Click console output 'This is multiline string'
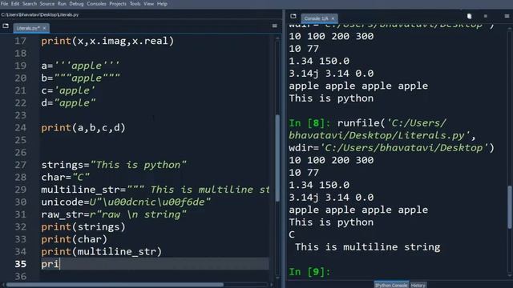This screenshot has width=513, height=288. 367,247
